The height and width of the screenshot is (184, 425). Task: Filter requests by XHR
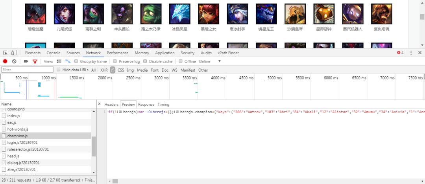104,70
